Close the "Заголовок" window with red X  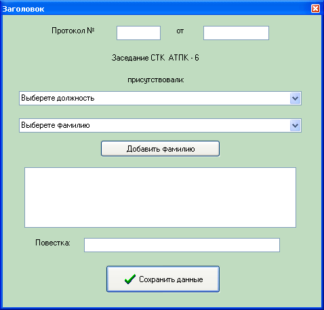(x=315, y=9)
